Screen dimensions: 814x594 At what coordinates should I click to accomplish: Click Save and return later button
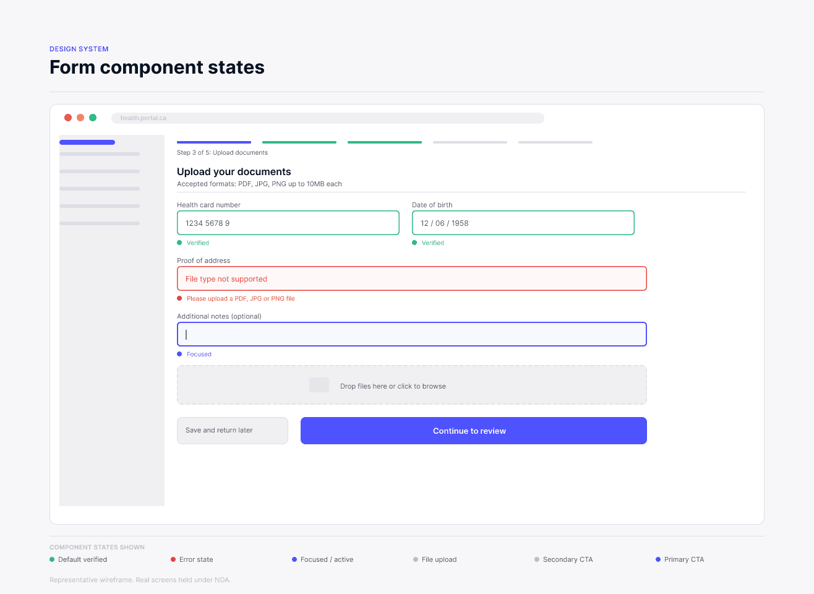[233, 431]
